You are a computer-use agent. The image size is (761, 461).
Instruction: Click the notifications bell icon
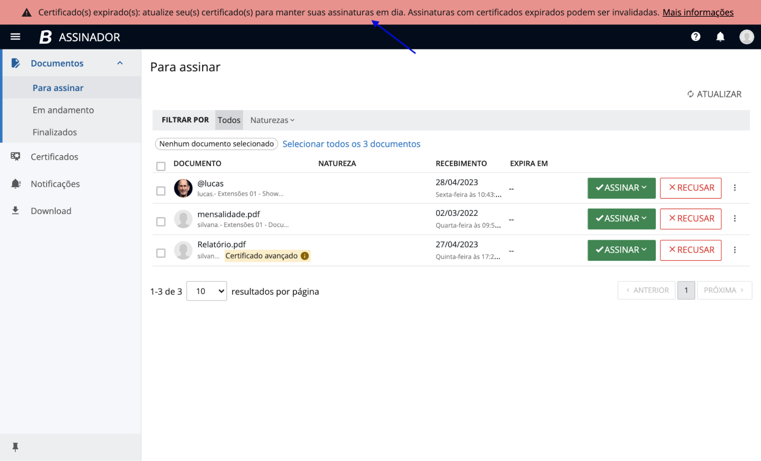tap(720, 37)
